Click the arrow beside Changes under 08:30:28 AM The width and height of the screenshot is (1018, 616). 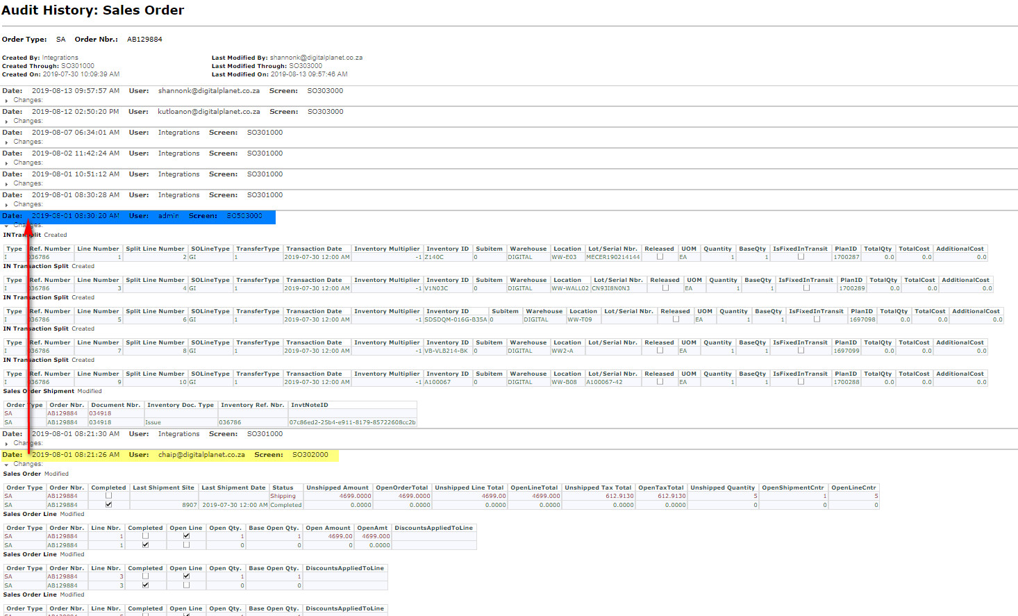click(x=7, y=205)
